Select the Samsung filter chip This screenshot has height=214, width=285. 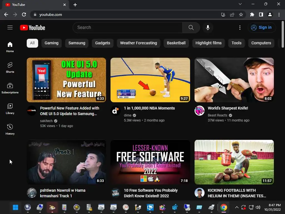click(77, 43)
